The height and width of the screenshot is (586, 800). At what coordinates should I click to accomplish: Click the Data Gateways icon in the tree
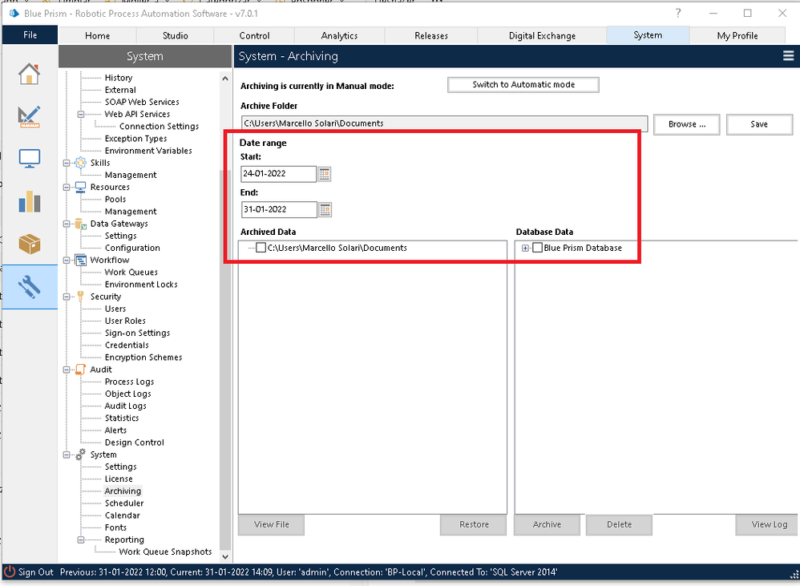(x=81, y=224)
